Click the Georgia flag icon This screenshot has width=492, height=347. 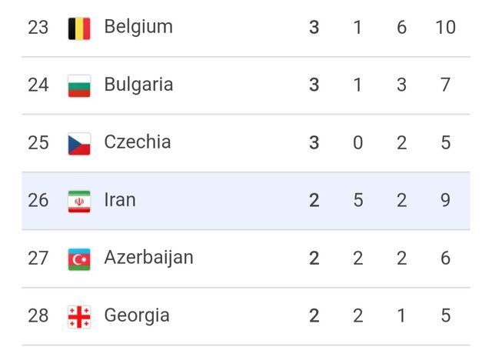click(x=79, y=316)
